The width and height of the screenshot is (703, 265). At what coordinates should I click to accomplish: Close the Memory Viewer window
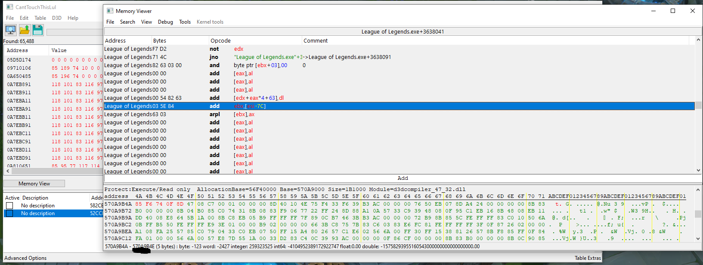[693, 11]
